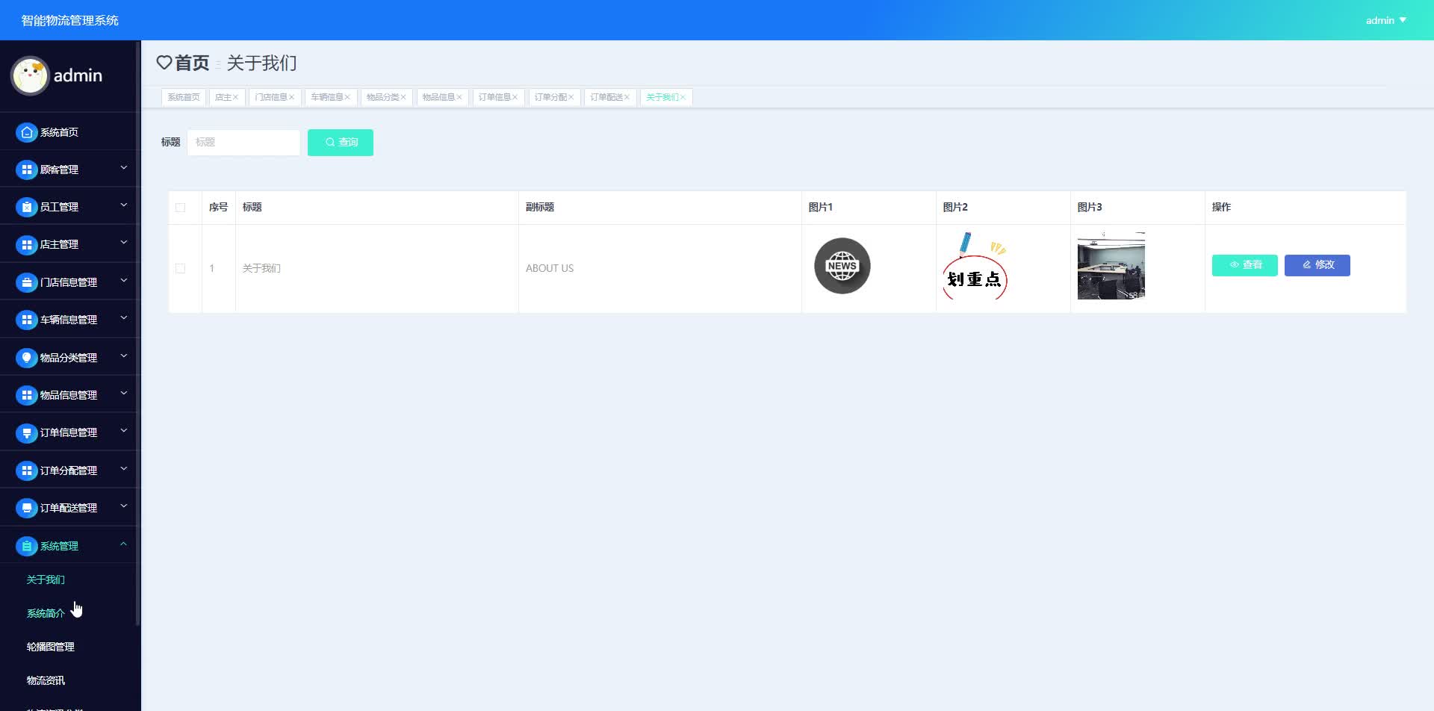Focus the 标题 search input field

pos(243,142)
